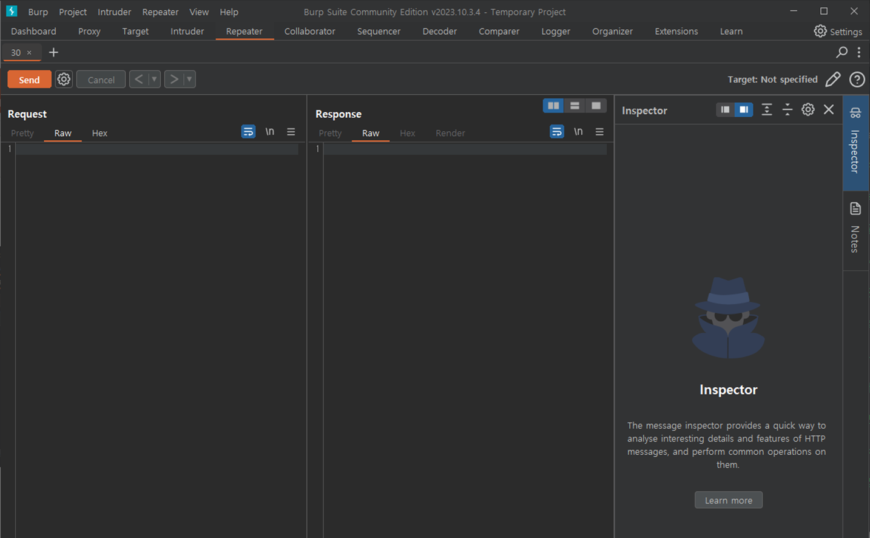Switch to Collaborator tab
The width and height of the screenshot is (870, 538).
pos(309,31)
